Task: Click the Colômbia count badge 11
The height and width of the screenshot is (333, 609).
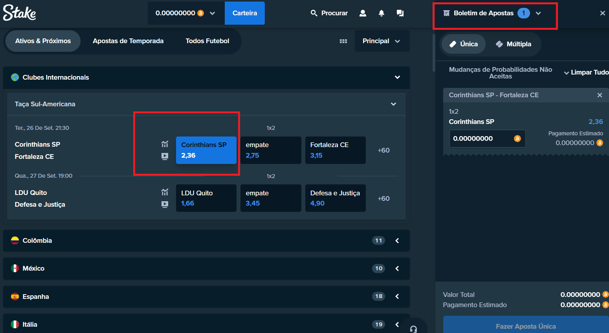Action: (x=378, y=240)
